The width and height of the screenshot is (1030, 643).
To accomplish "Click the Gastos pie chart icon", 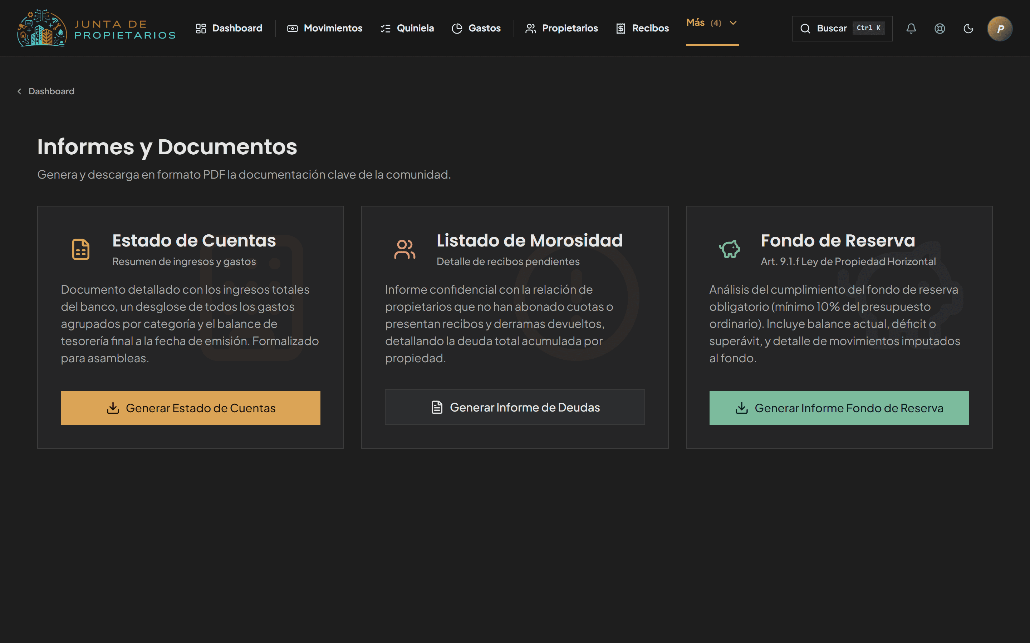I will [x=457, y=29].
